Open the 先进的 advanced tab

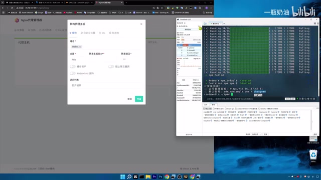114,33
